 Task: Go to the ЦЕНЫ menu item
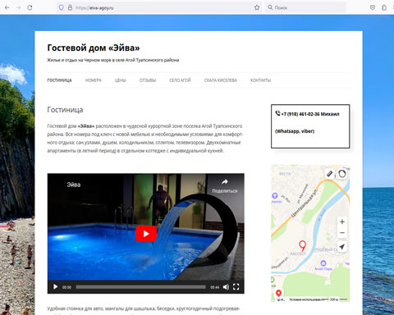tap(121, 80)
